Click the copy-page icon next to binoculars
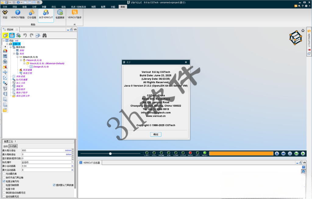 [38, 35]
